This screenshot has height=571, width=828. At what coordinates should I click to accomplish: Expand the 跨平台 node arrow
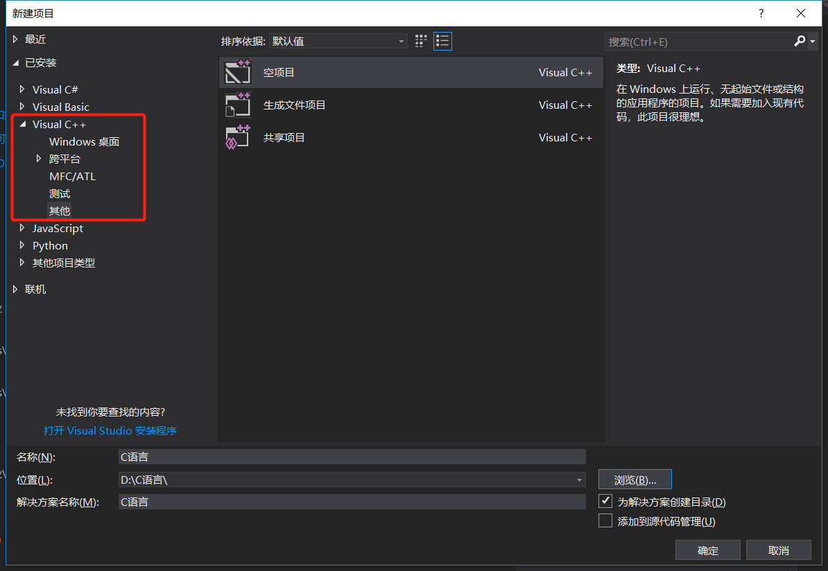pos(39,158)
